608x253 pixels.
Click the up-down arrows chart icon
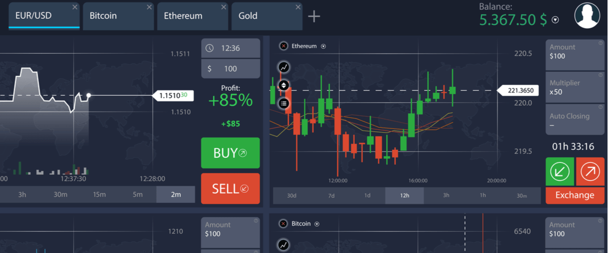[x=284, y=85]
